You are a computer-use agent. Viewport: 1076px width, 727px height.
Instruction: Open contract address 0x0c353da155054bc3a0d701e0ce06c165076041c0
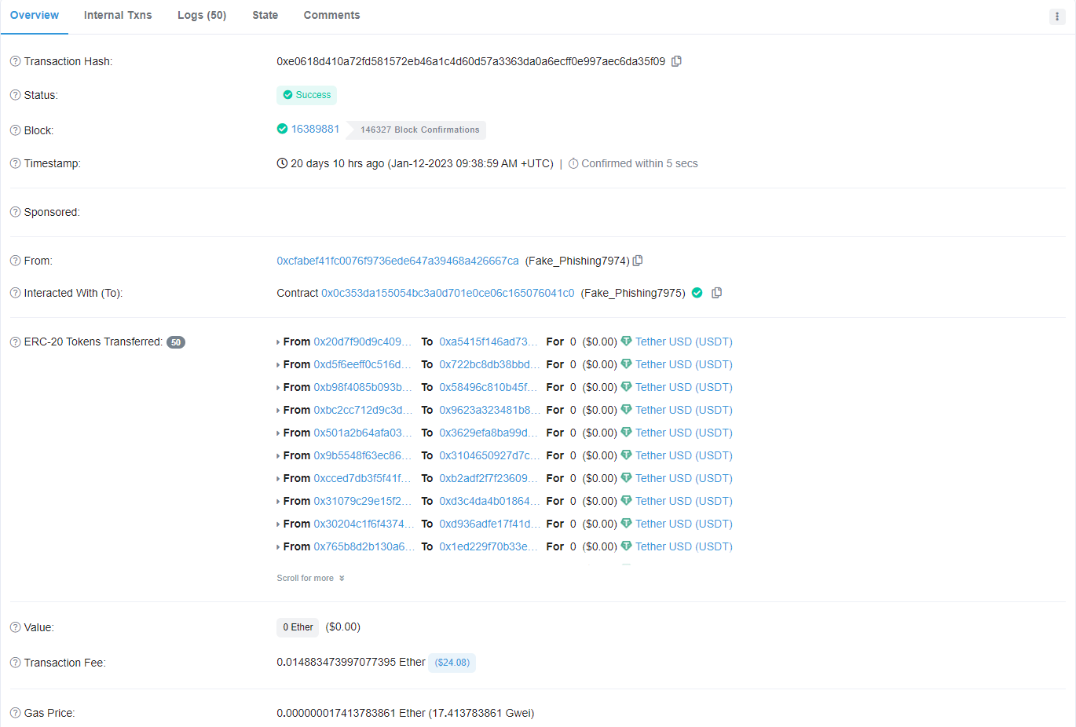448,293
